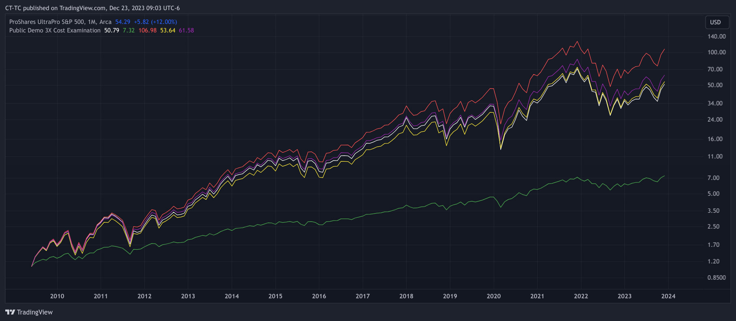Click the blue 54.29 last price value
The height and width of the screenshot is (321, 736).
(123, 22)
